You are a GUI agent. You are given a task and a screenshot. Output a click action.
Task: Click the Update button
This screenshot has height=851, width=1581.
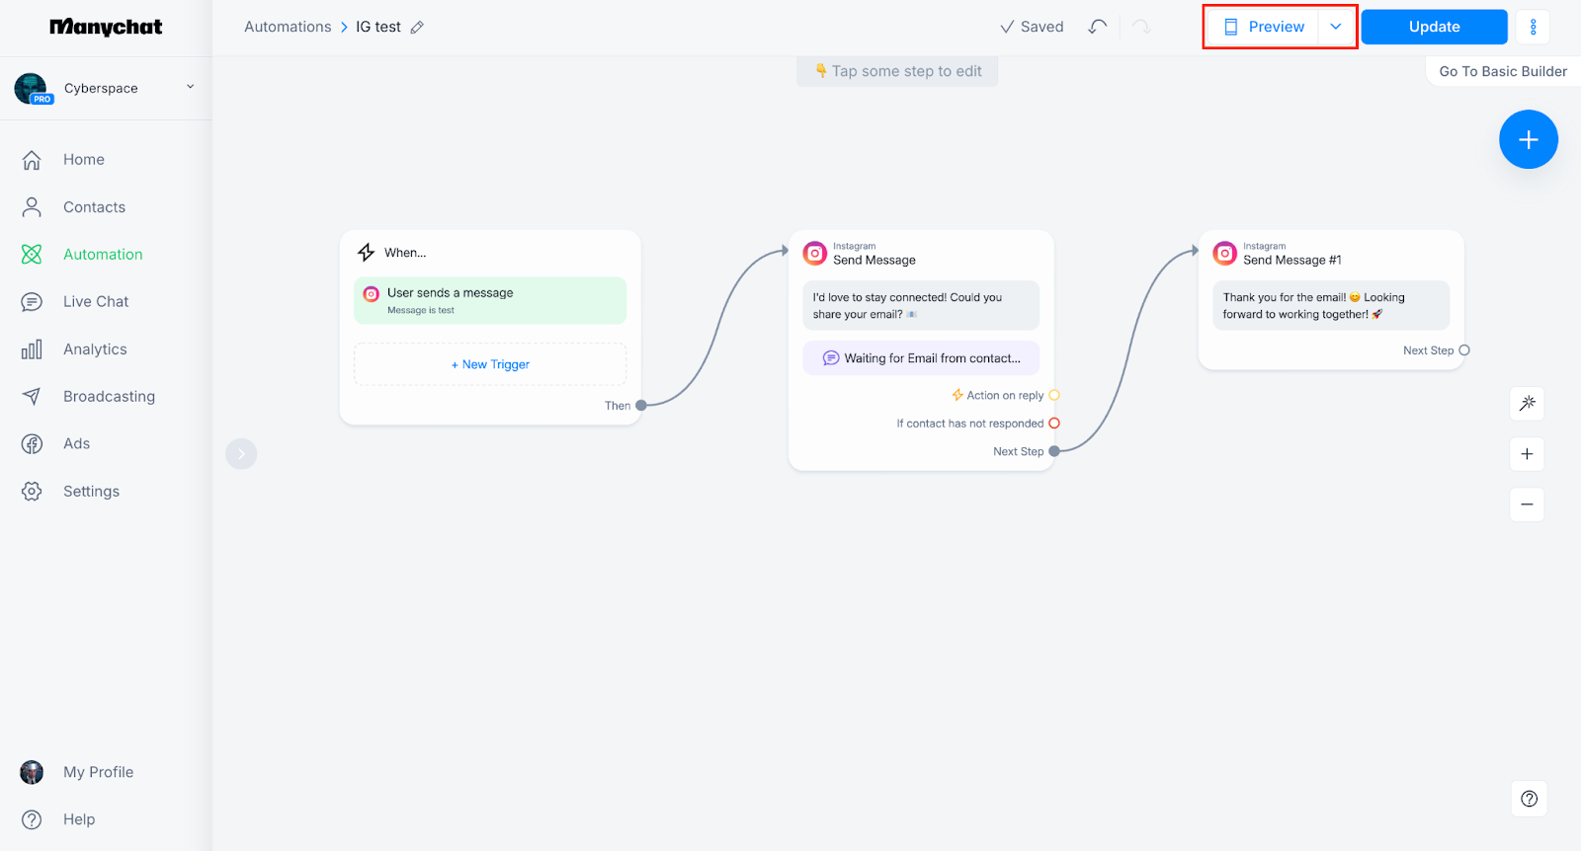point(1434,27)
